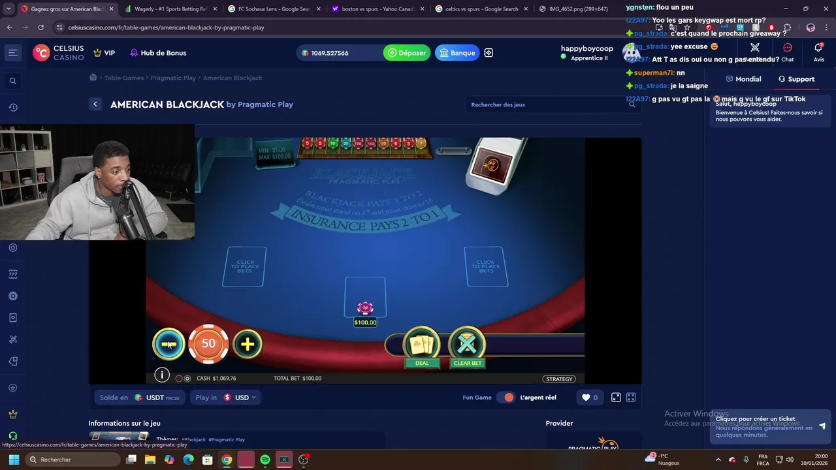Viewport: 836px width, 470px height.
Task: Open Spotify from the taskbar
Action: pyautogui.click(x=265, y=460)
